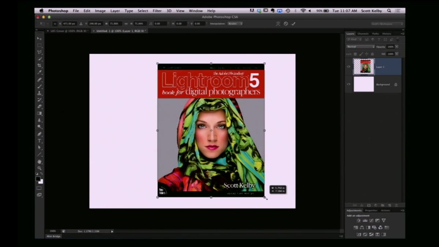Viewport: 439px width, 247px height.
Task: Click the foreground color swatch
Action: (38, 179)
